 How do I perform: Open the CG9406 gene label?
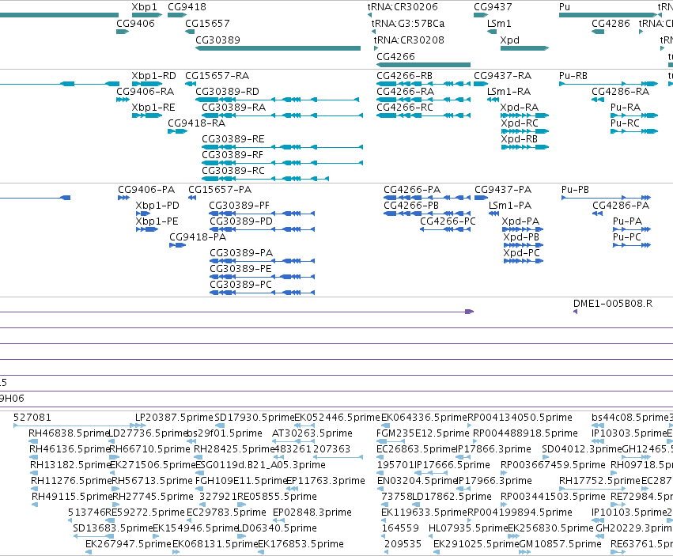[x=135, y=23]
